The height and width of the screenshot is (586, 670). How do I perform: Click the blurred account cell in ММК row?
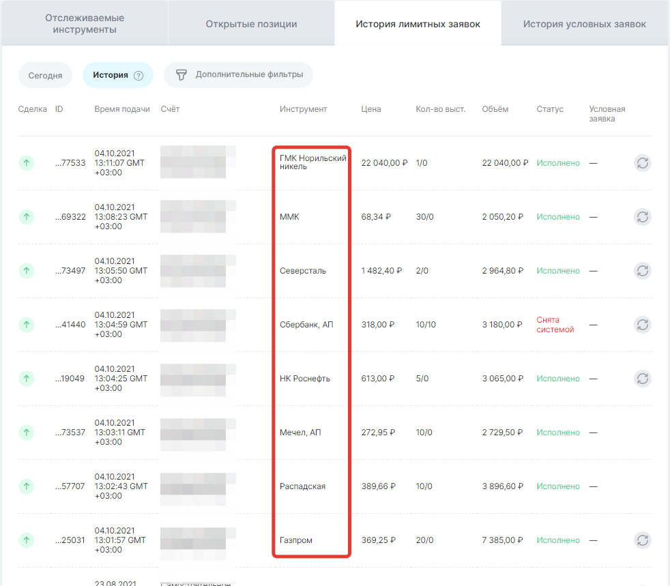(x=198, y=216)
